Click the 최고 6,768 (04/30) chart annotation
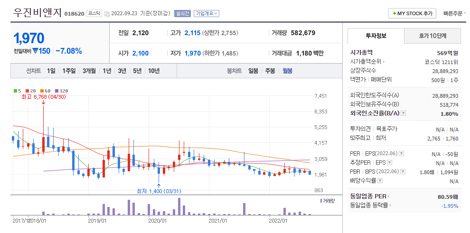 click(x=44, y=97)
